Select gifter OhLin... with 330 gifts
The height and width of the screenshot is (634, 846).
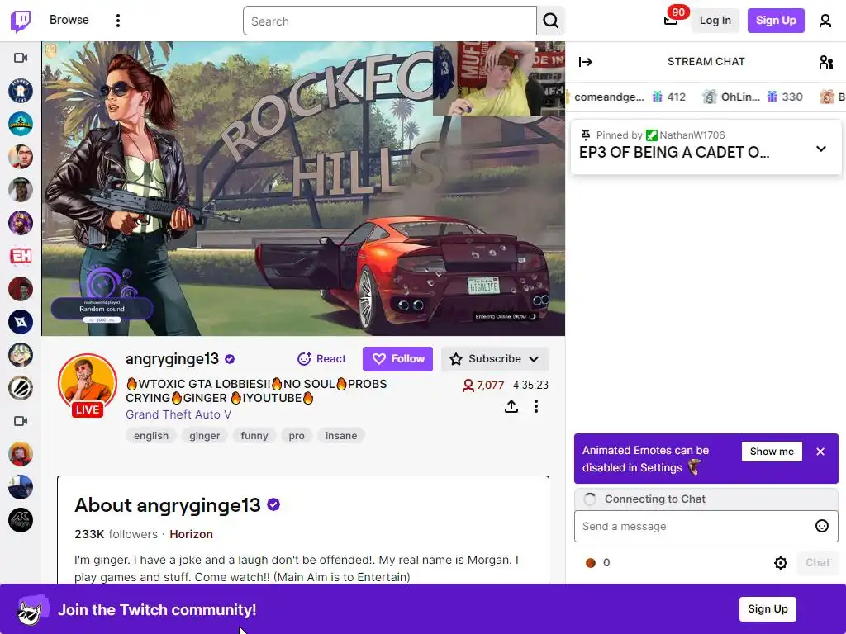pyautogui.click(x=752, y=97)
